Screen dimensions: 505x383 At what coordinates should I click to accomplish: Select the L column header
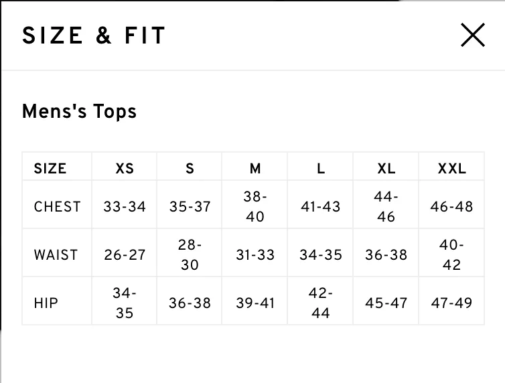click(321, 168)
